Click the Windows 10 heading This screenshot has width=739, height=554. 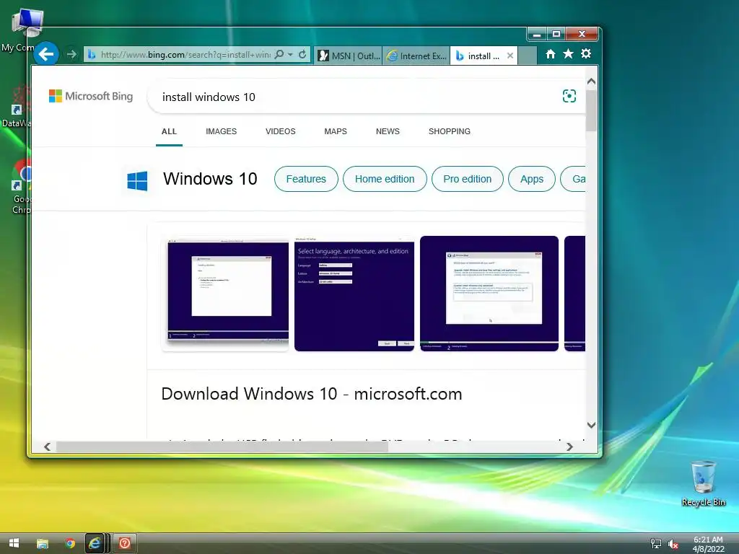(x=210, y=179)
